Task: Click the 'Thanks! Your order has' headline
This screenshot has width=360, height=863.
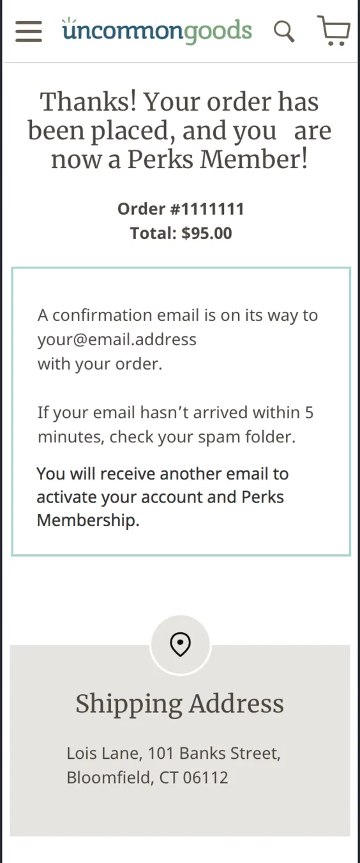Action: [x=179, y=102]
